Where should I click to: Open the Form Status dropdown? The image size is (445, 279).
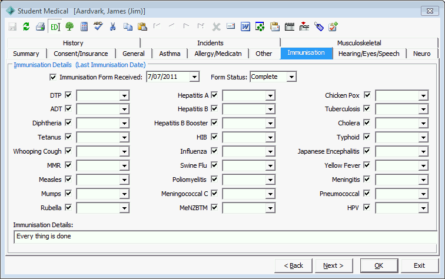[x=291, y=77]
